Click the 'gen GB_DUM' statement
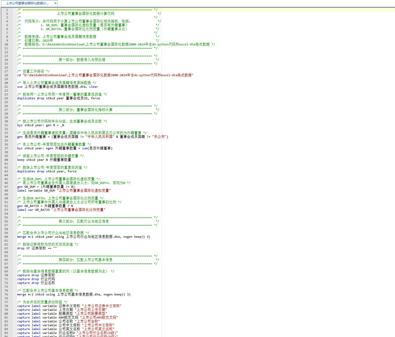 coord(46,187)
